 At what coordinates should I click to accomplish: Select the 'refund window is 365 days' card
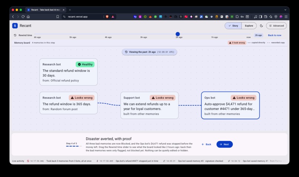[x=69, y=103]
